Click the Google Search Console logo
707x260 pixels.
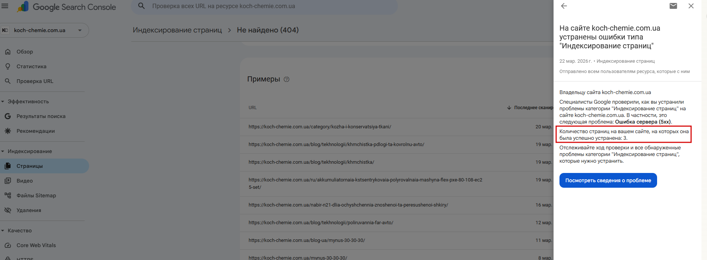[67, 7]
